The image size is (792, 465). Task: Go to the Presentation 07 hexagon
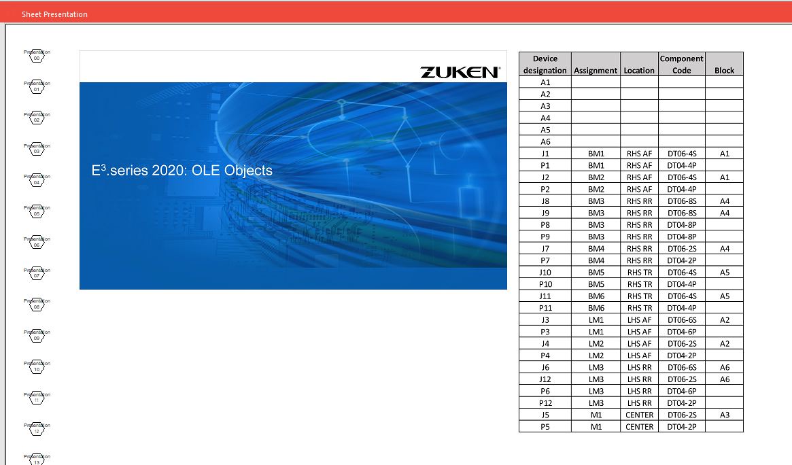click(37, 273)
